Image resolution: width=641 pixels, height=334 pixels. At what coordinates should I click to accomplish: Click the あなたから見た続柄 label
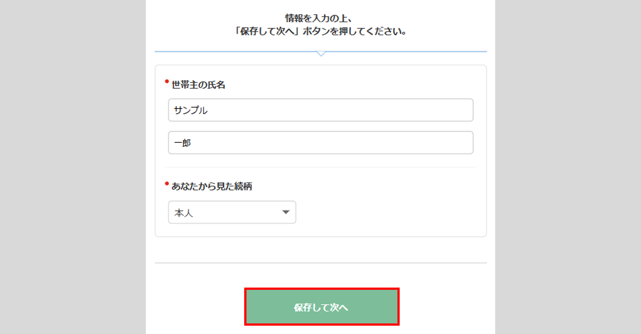click(x=212, y=186)
